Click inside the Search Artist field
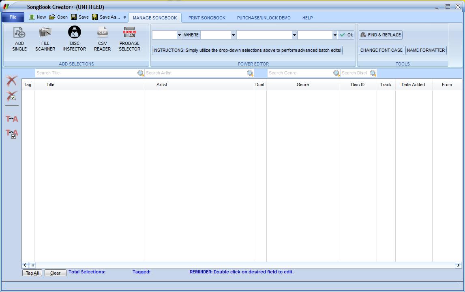The width and height of the screenshot is (465, 292). 195,73
